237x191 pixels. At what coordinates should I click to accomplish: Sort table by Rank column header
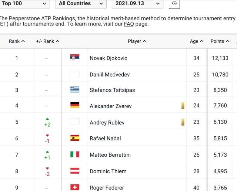coord(17,41)
